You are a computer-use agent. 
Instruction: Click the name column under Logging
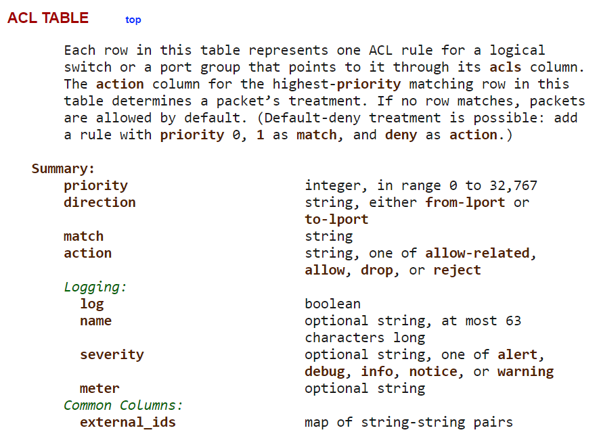click(x=95, y=321)
